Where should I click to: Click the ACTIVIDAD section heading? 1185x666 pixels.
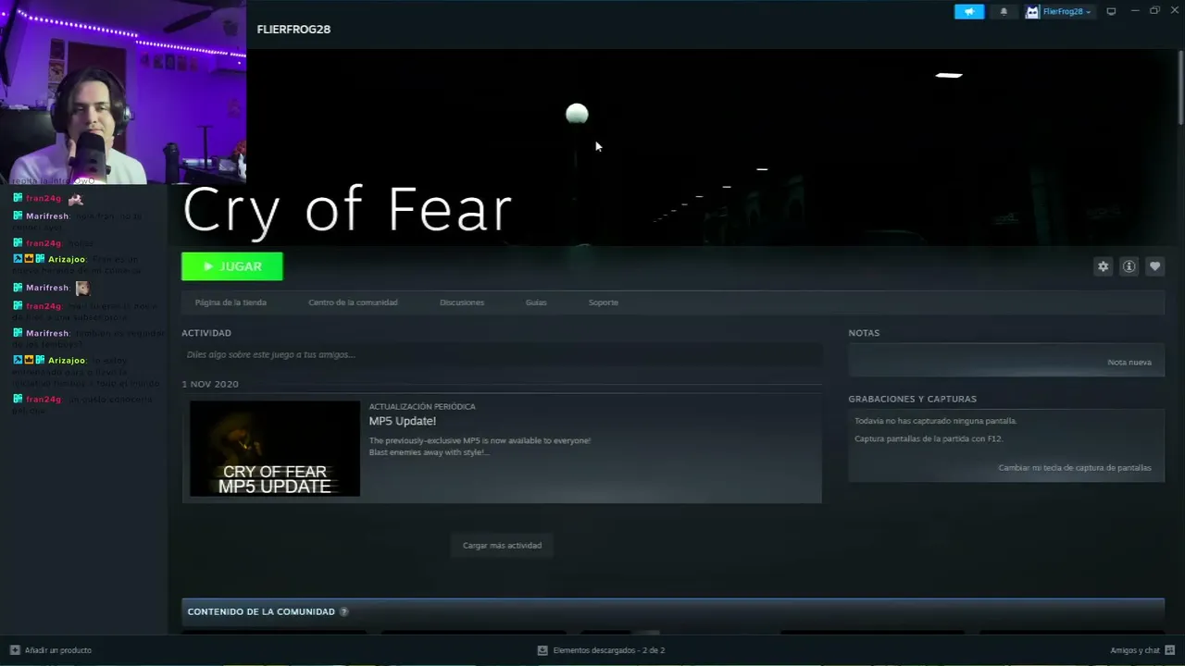pyautogui.click(x=206, y=333)
